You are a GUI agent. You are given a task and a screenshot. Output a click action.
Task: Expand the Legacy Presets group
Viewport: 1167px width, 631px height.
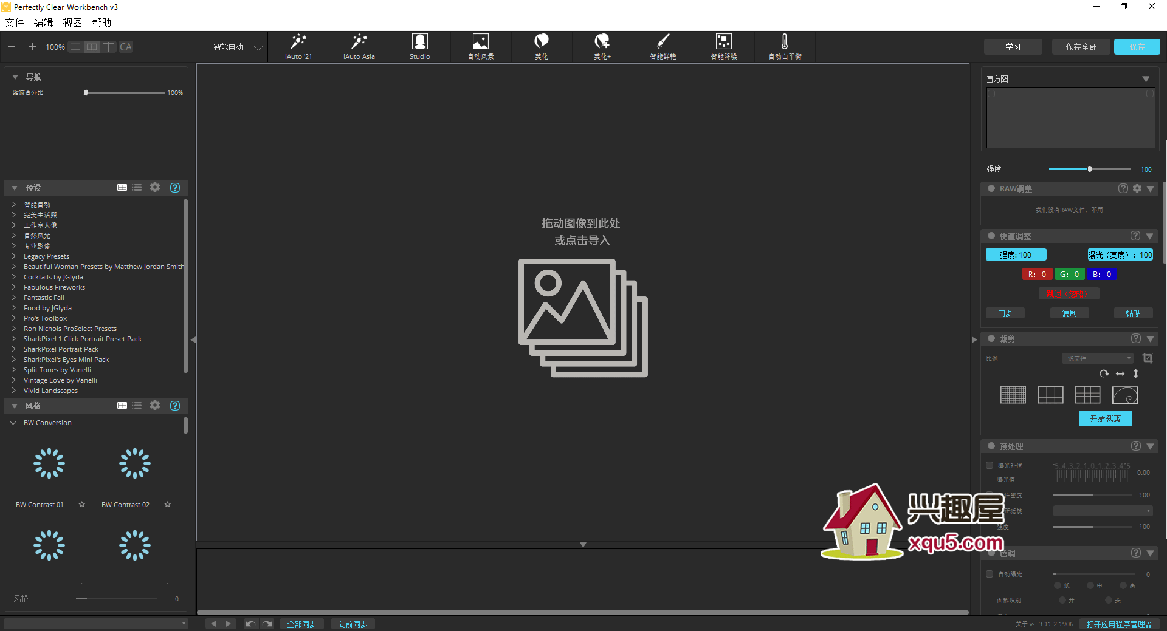(x=13, y=256)
